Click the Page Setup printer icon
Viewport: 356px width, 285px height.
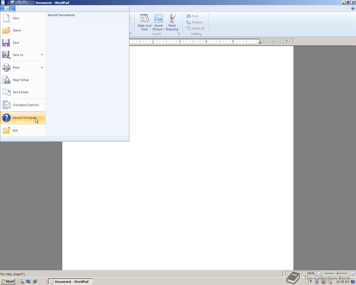pyautogui.click(x=6, y=80)
